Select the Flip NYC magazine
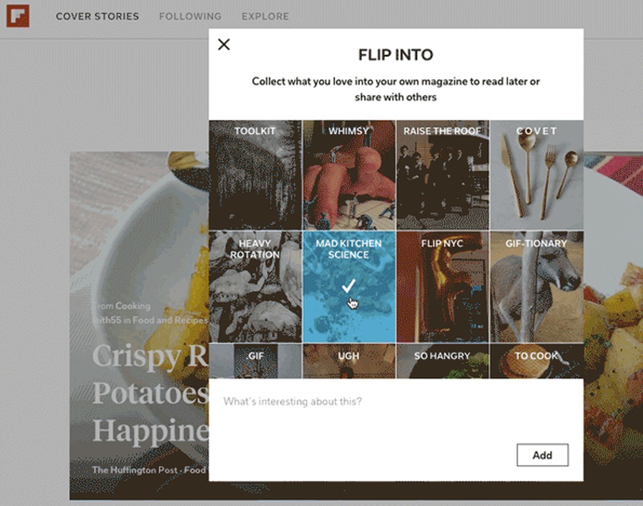 tap(443, 286)
